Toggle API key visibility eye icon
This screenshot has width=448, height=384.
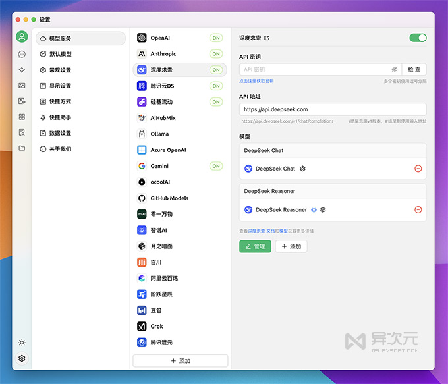[394, 69]
